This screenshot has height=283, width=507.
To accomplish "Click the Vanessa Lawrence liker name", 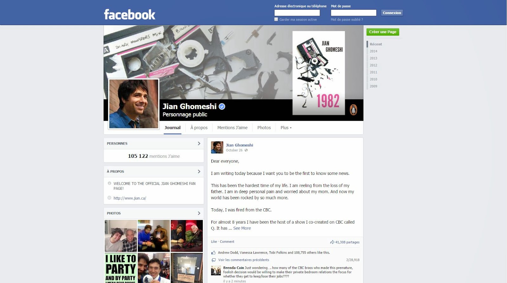I will (253, 253).
